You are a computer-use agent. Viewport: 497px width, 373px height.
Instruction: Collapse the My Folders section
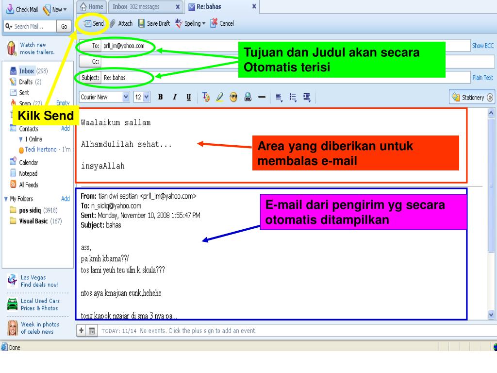coord(6,199)
